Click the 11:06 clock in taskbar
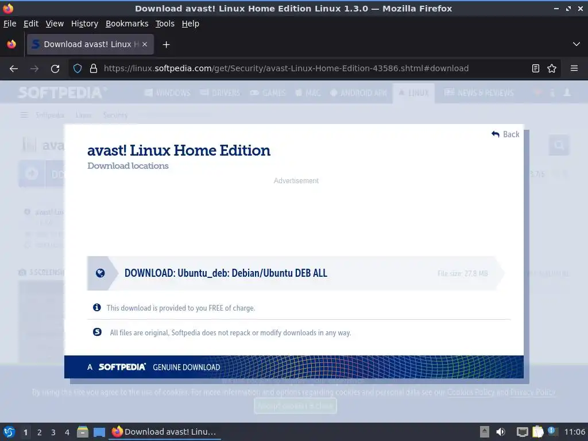Screen dimensions: 588x441 tap(574, 432)
